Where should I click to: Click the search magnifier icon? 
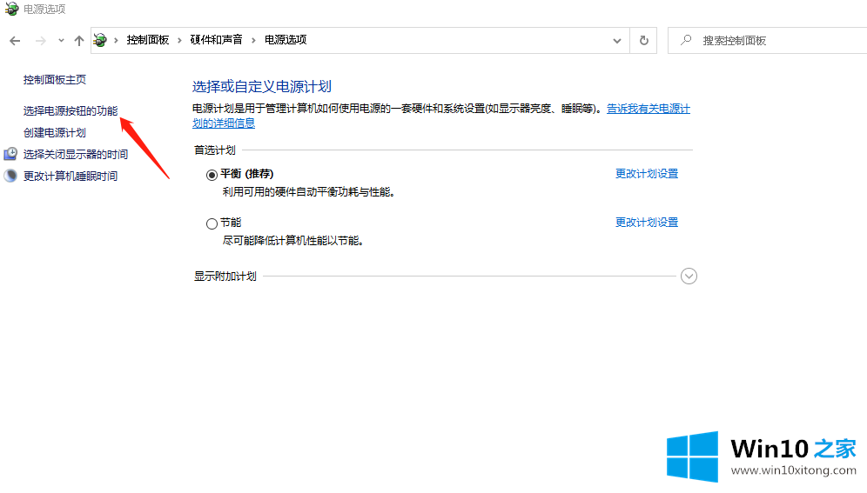(686, 40)
